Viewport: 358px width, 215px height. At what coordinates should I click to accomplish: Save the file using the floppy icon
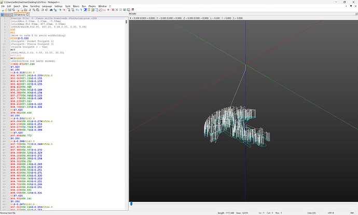[x=10, y=10]
